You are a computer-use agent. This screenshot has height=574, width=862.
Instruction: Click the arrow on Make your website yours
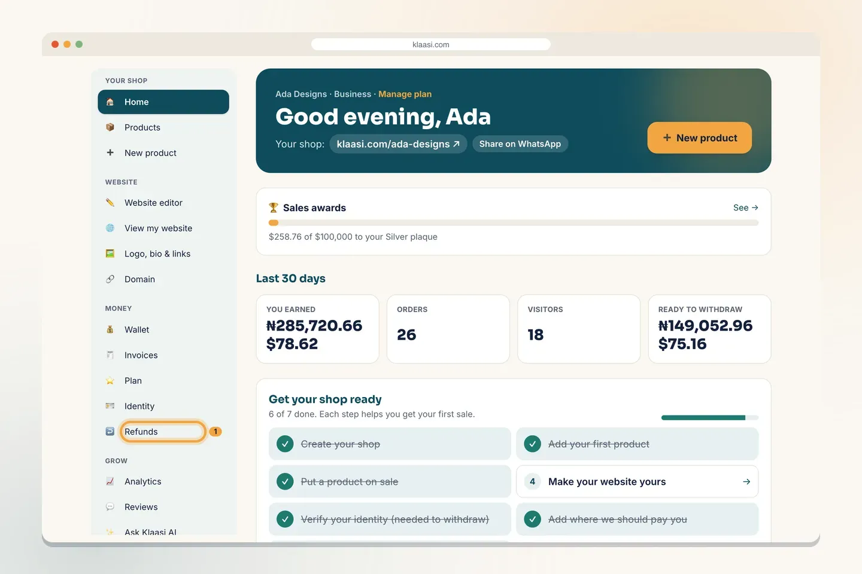pos(746,481)
